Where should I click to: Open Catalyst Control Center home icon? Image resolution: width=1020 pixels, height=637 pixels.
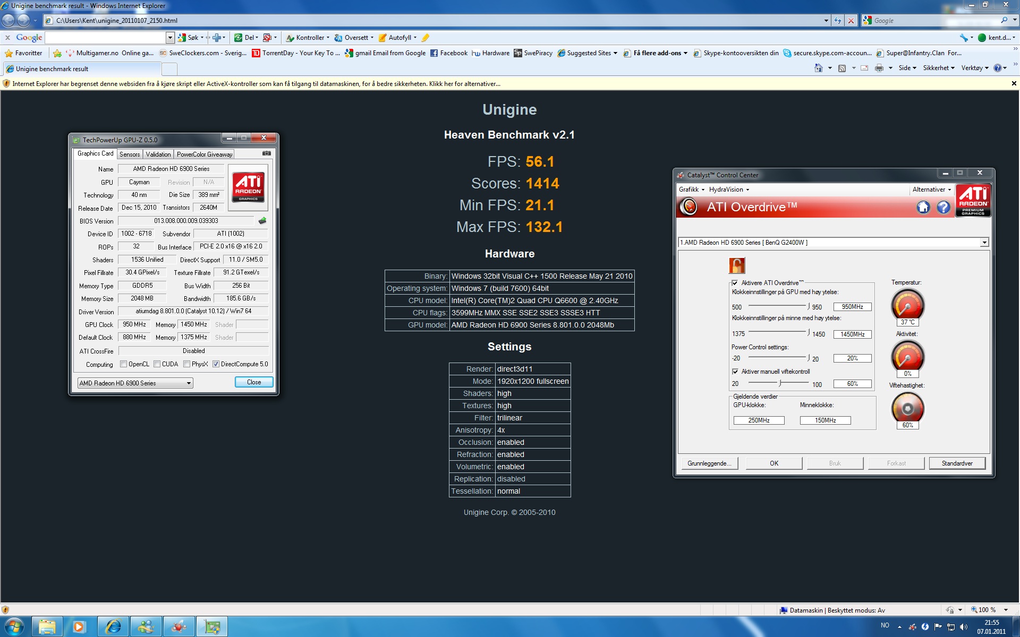(923, 207)
